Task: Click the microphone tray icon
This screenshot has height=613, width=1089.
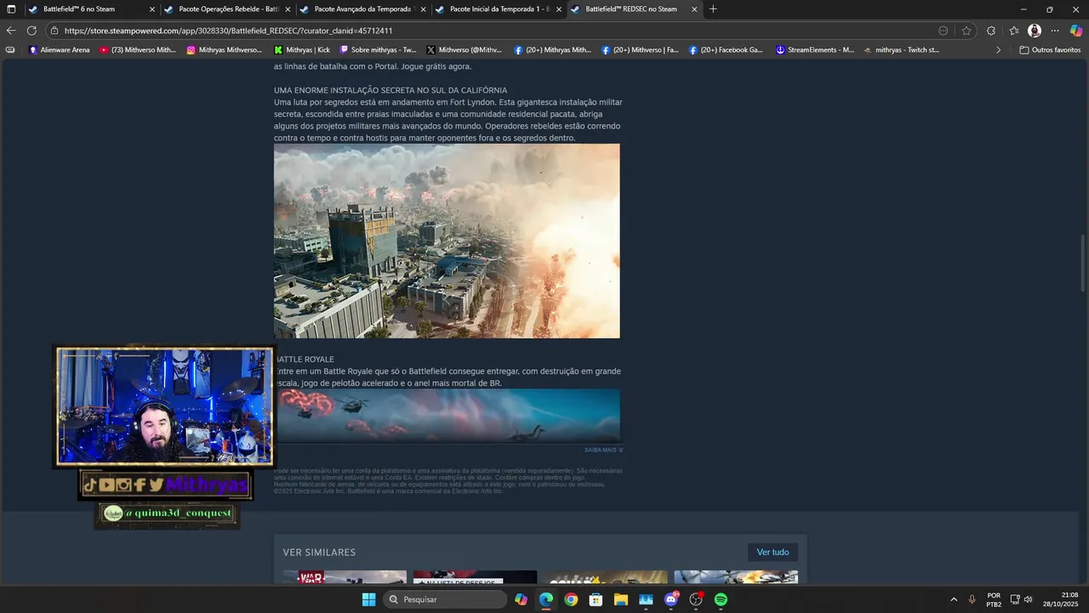Action: click(x=972, y=599)
